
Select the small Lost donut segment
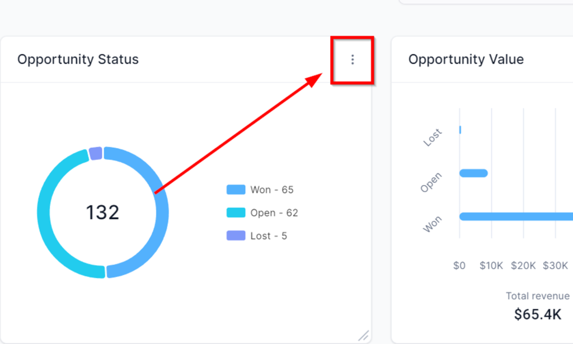pos(96,153)
